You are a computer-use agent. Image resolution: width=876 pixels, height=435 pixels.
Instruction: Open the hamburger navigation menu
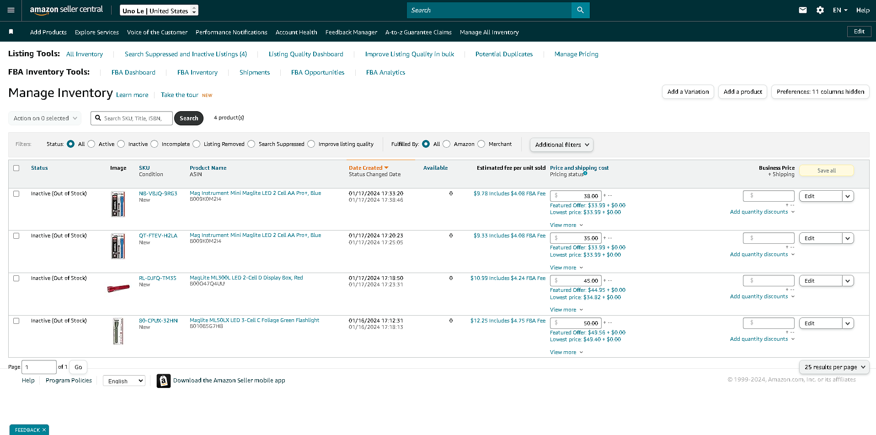11,10
